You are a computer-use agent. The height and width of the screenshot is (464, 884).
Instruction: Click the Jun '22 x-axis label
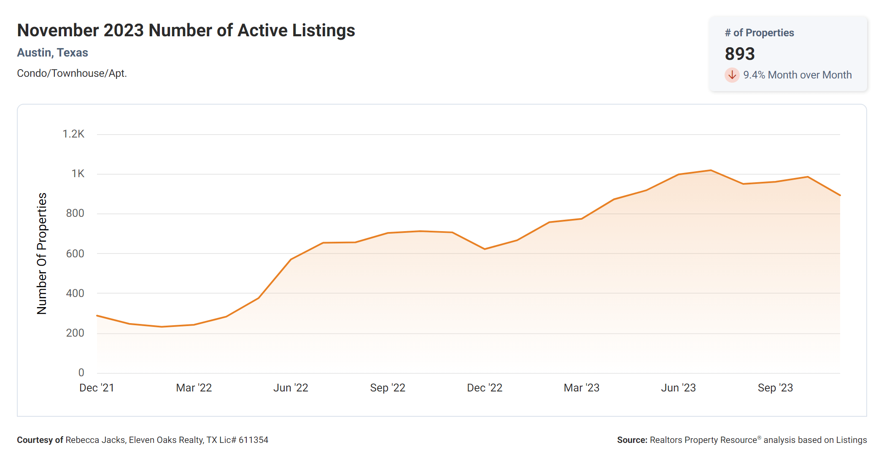point(291,388)
